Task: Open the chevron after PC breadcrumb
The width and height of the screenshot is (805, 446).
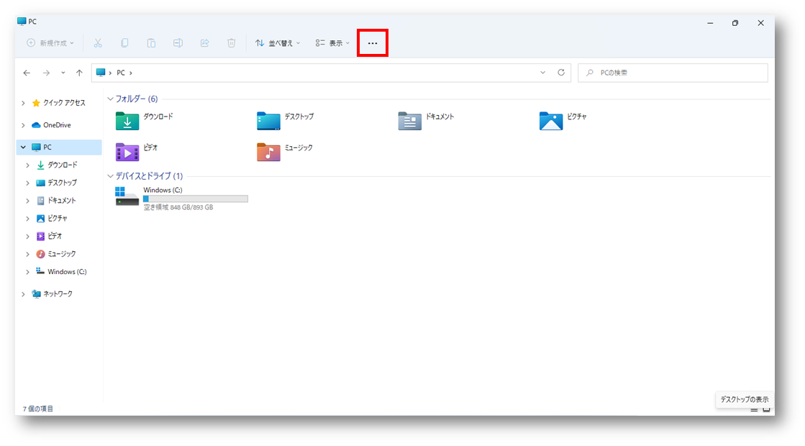Action: [x=131, y=73]
